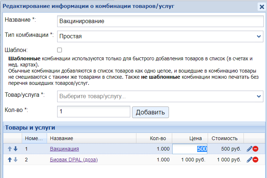Close the combination editing dialog

(x=262, y=6)
